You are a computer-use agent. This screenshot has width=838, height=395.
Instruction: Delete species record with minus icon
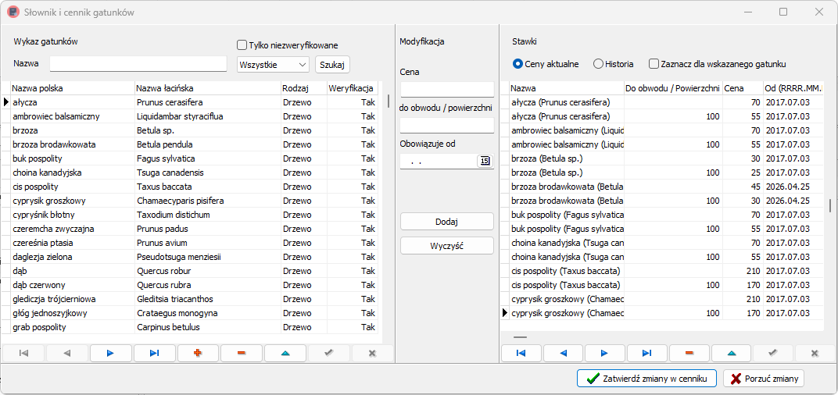242,353
